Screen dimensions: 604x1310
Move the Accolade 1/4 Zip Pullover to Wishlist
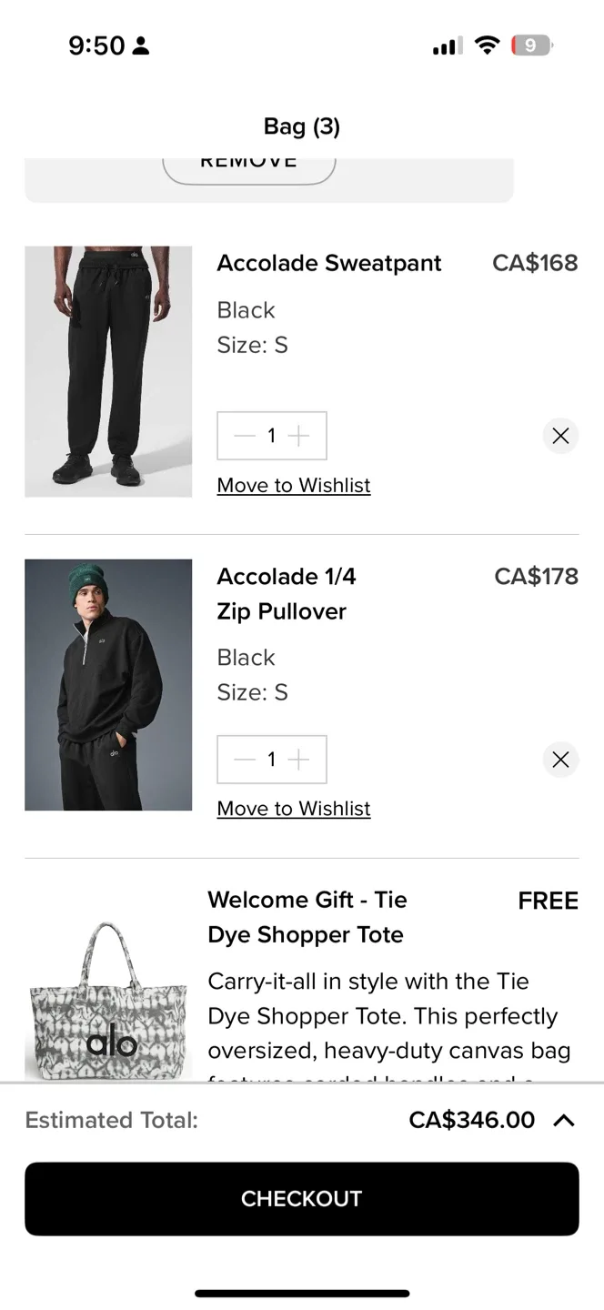pos(293,808)
